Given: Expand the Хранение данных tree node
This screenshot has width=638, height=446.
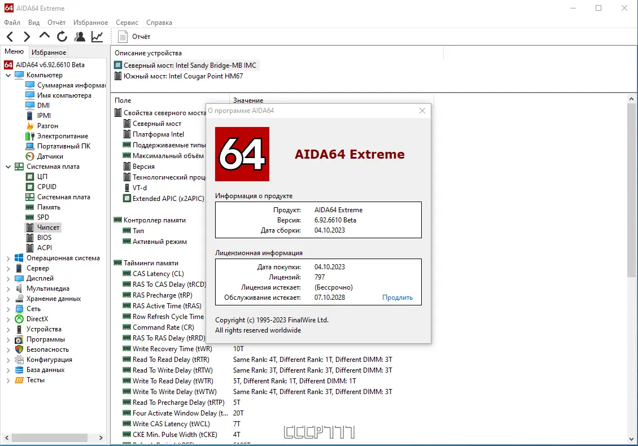Looking at the screenshot, I should point(8,299).
